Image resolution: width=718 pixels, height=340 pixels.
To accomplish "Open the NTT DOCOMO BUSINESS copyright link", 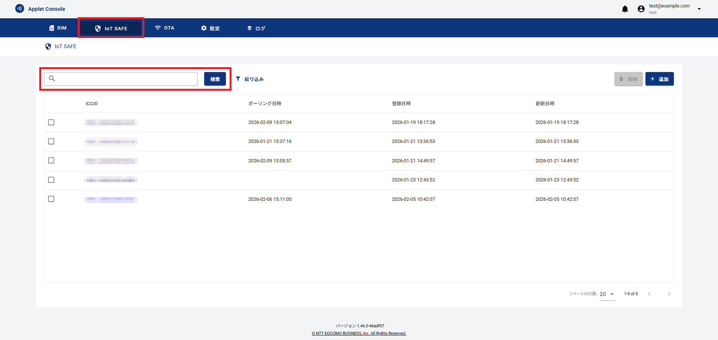I will tap(359, 333).
